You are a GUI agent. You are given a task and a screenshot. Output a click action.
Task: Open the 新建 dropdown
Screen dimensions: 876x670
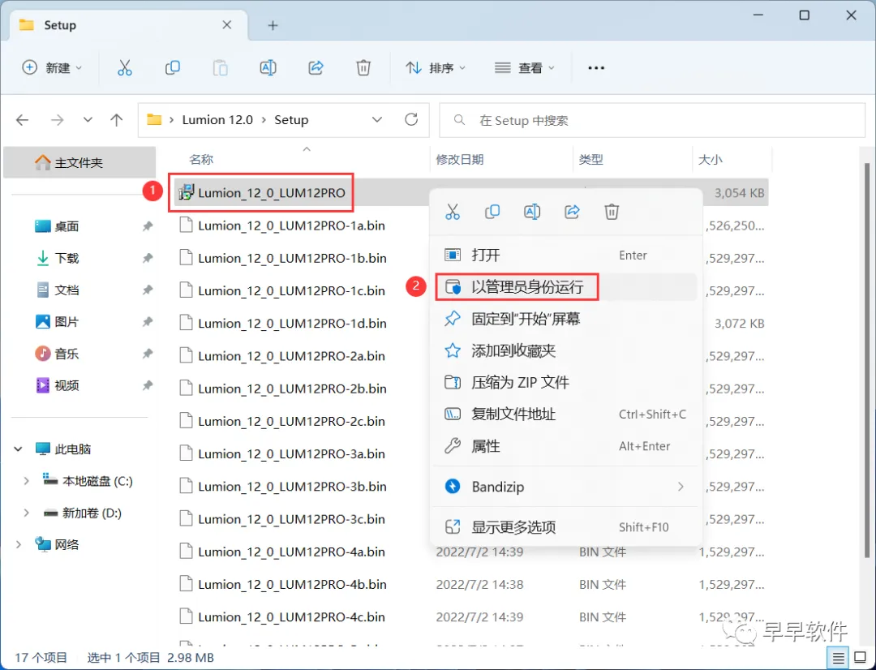pyautogui.click(x=52, y=68)
